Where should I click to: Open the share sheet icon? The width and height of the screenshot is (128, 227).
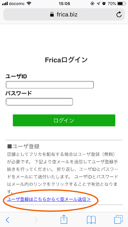click(64, 219)
